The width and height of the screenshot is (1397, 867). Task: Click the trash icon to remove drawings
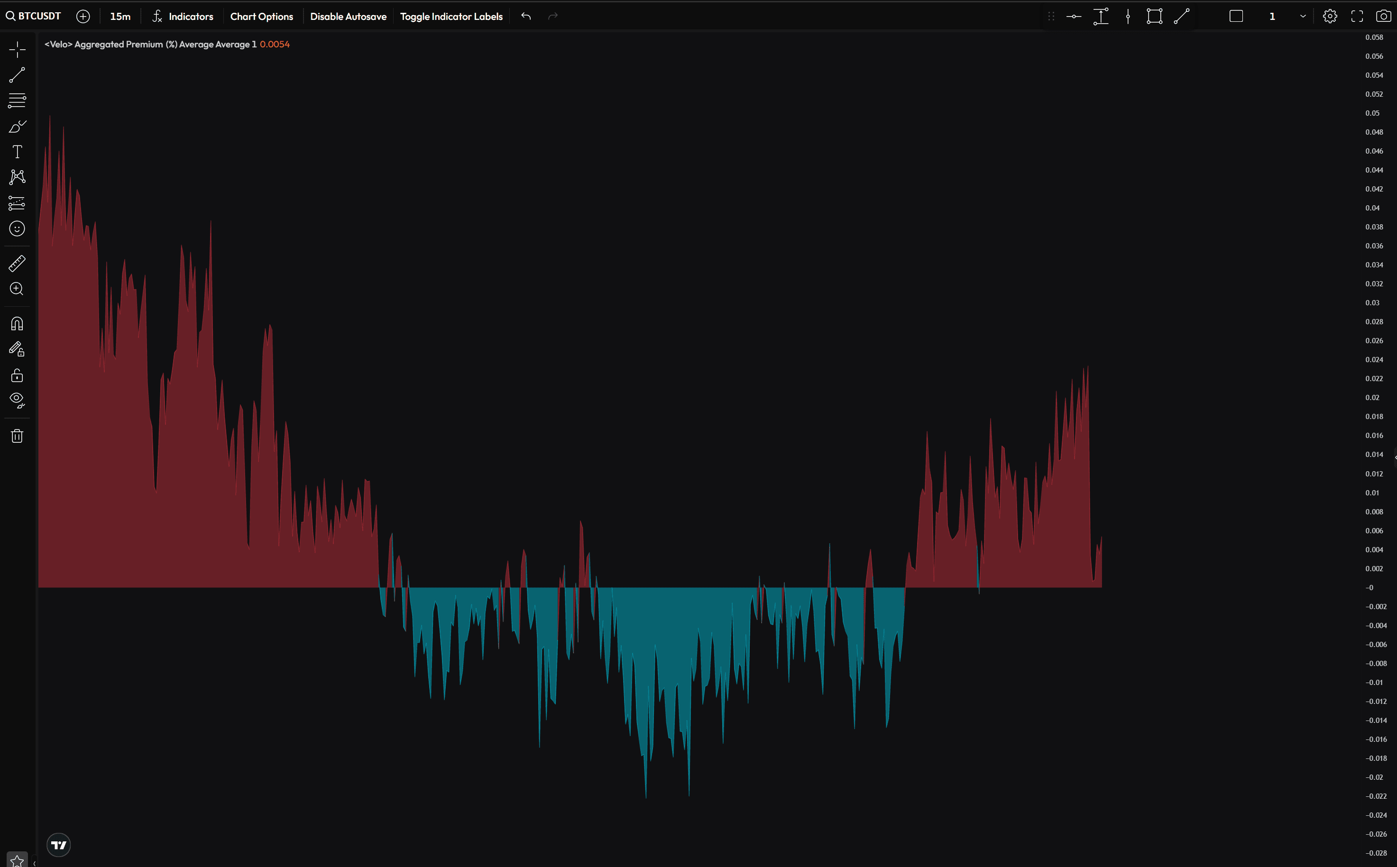point(17,436)
